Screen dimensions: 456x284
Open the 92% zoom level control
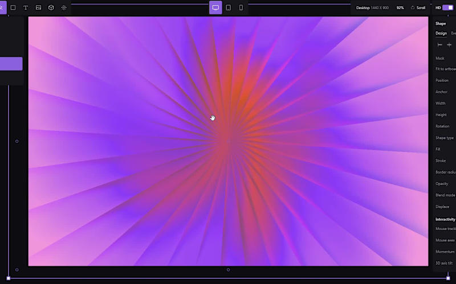click(x=400, y=8)
